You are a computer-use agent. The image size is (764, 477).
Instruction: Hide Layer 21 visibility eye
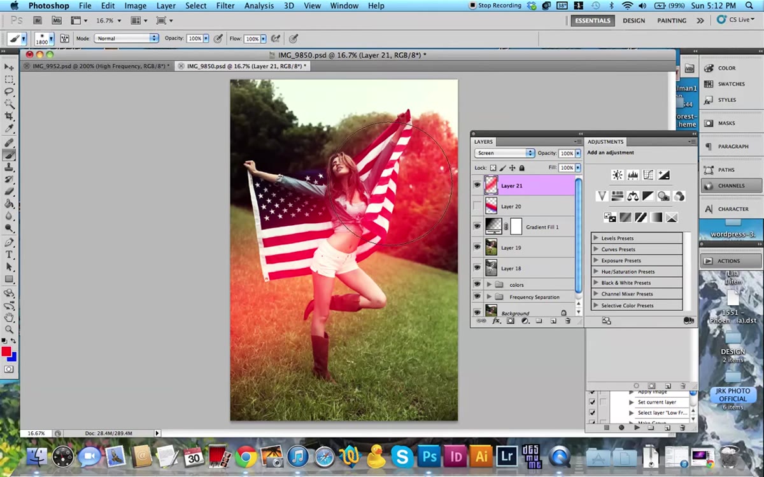[x=477, y=186]
